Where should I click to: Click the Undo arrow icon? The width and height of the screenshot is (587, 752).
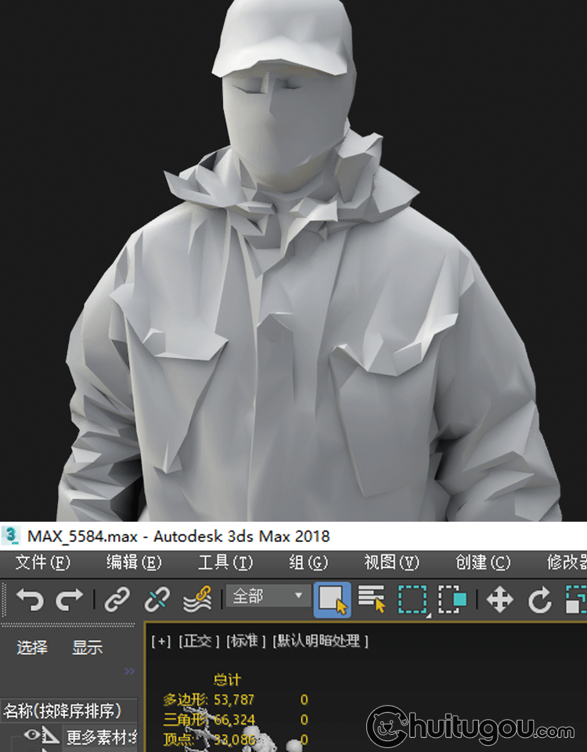click(30, 601)
